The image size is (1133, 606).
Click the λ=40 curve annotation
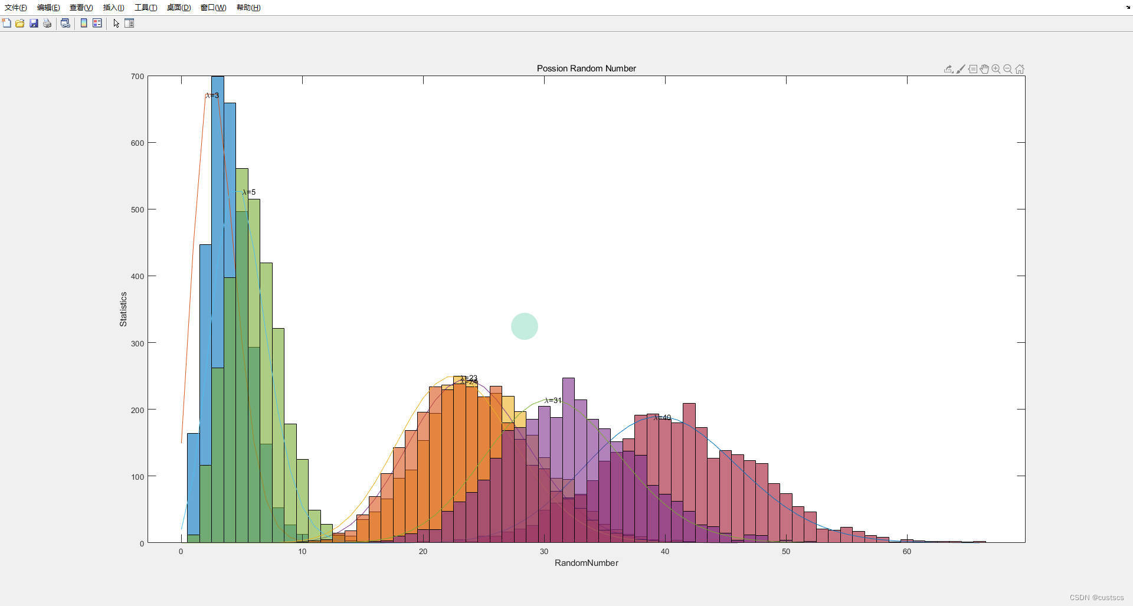pos(662,418)
